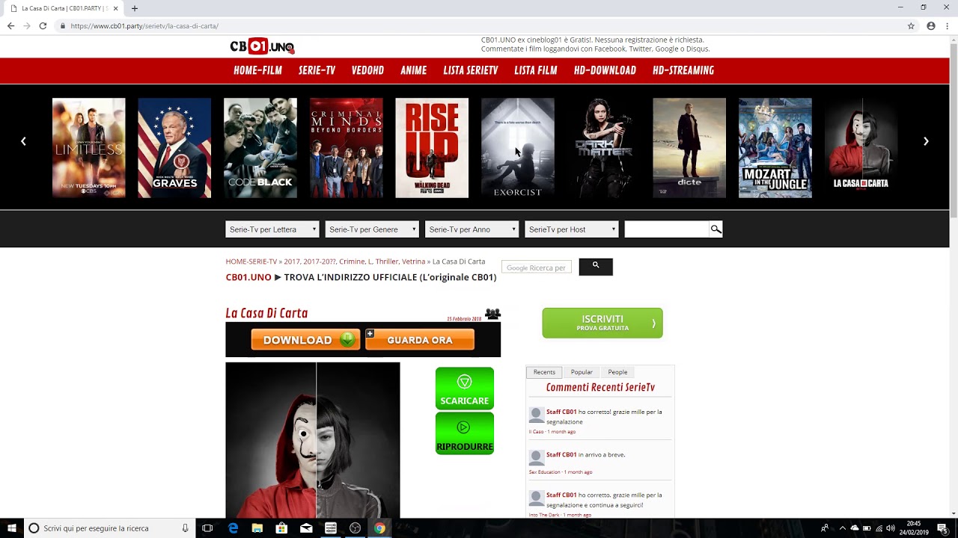Open the VEDOHD menu item

click(367, 70)
